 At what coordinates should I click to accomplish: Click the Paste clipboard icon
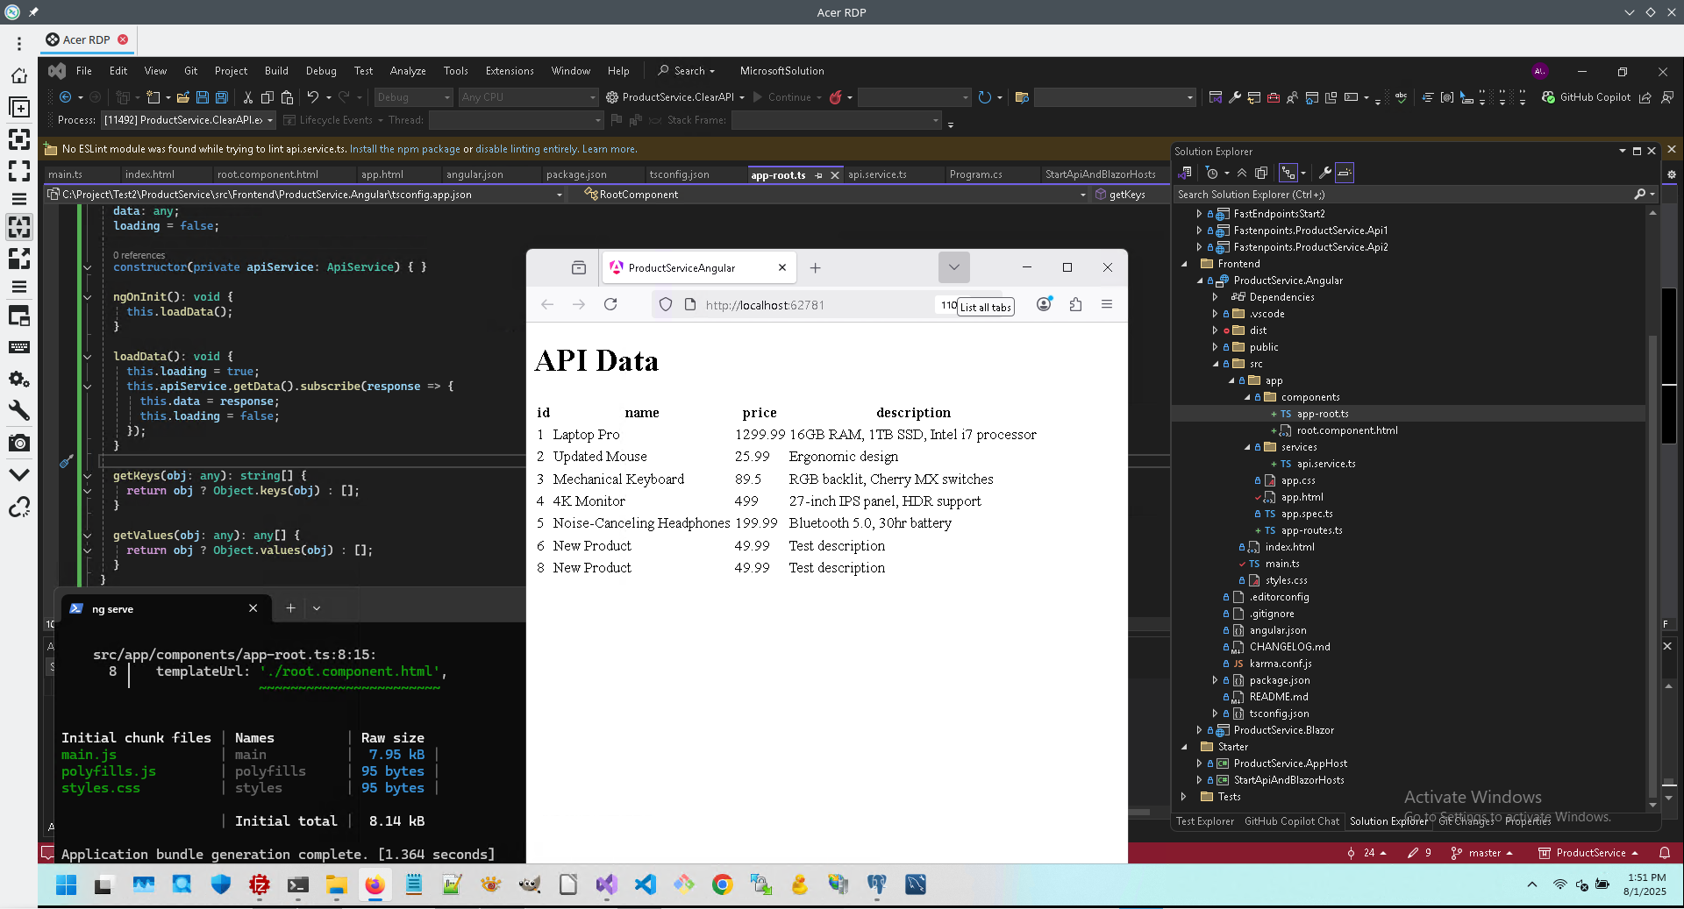[x=287, y=97]
